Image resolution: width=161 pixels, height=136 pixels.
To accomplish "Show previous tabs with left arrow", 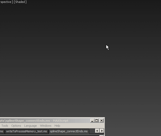I will click(x=97, y=131).
